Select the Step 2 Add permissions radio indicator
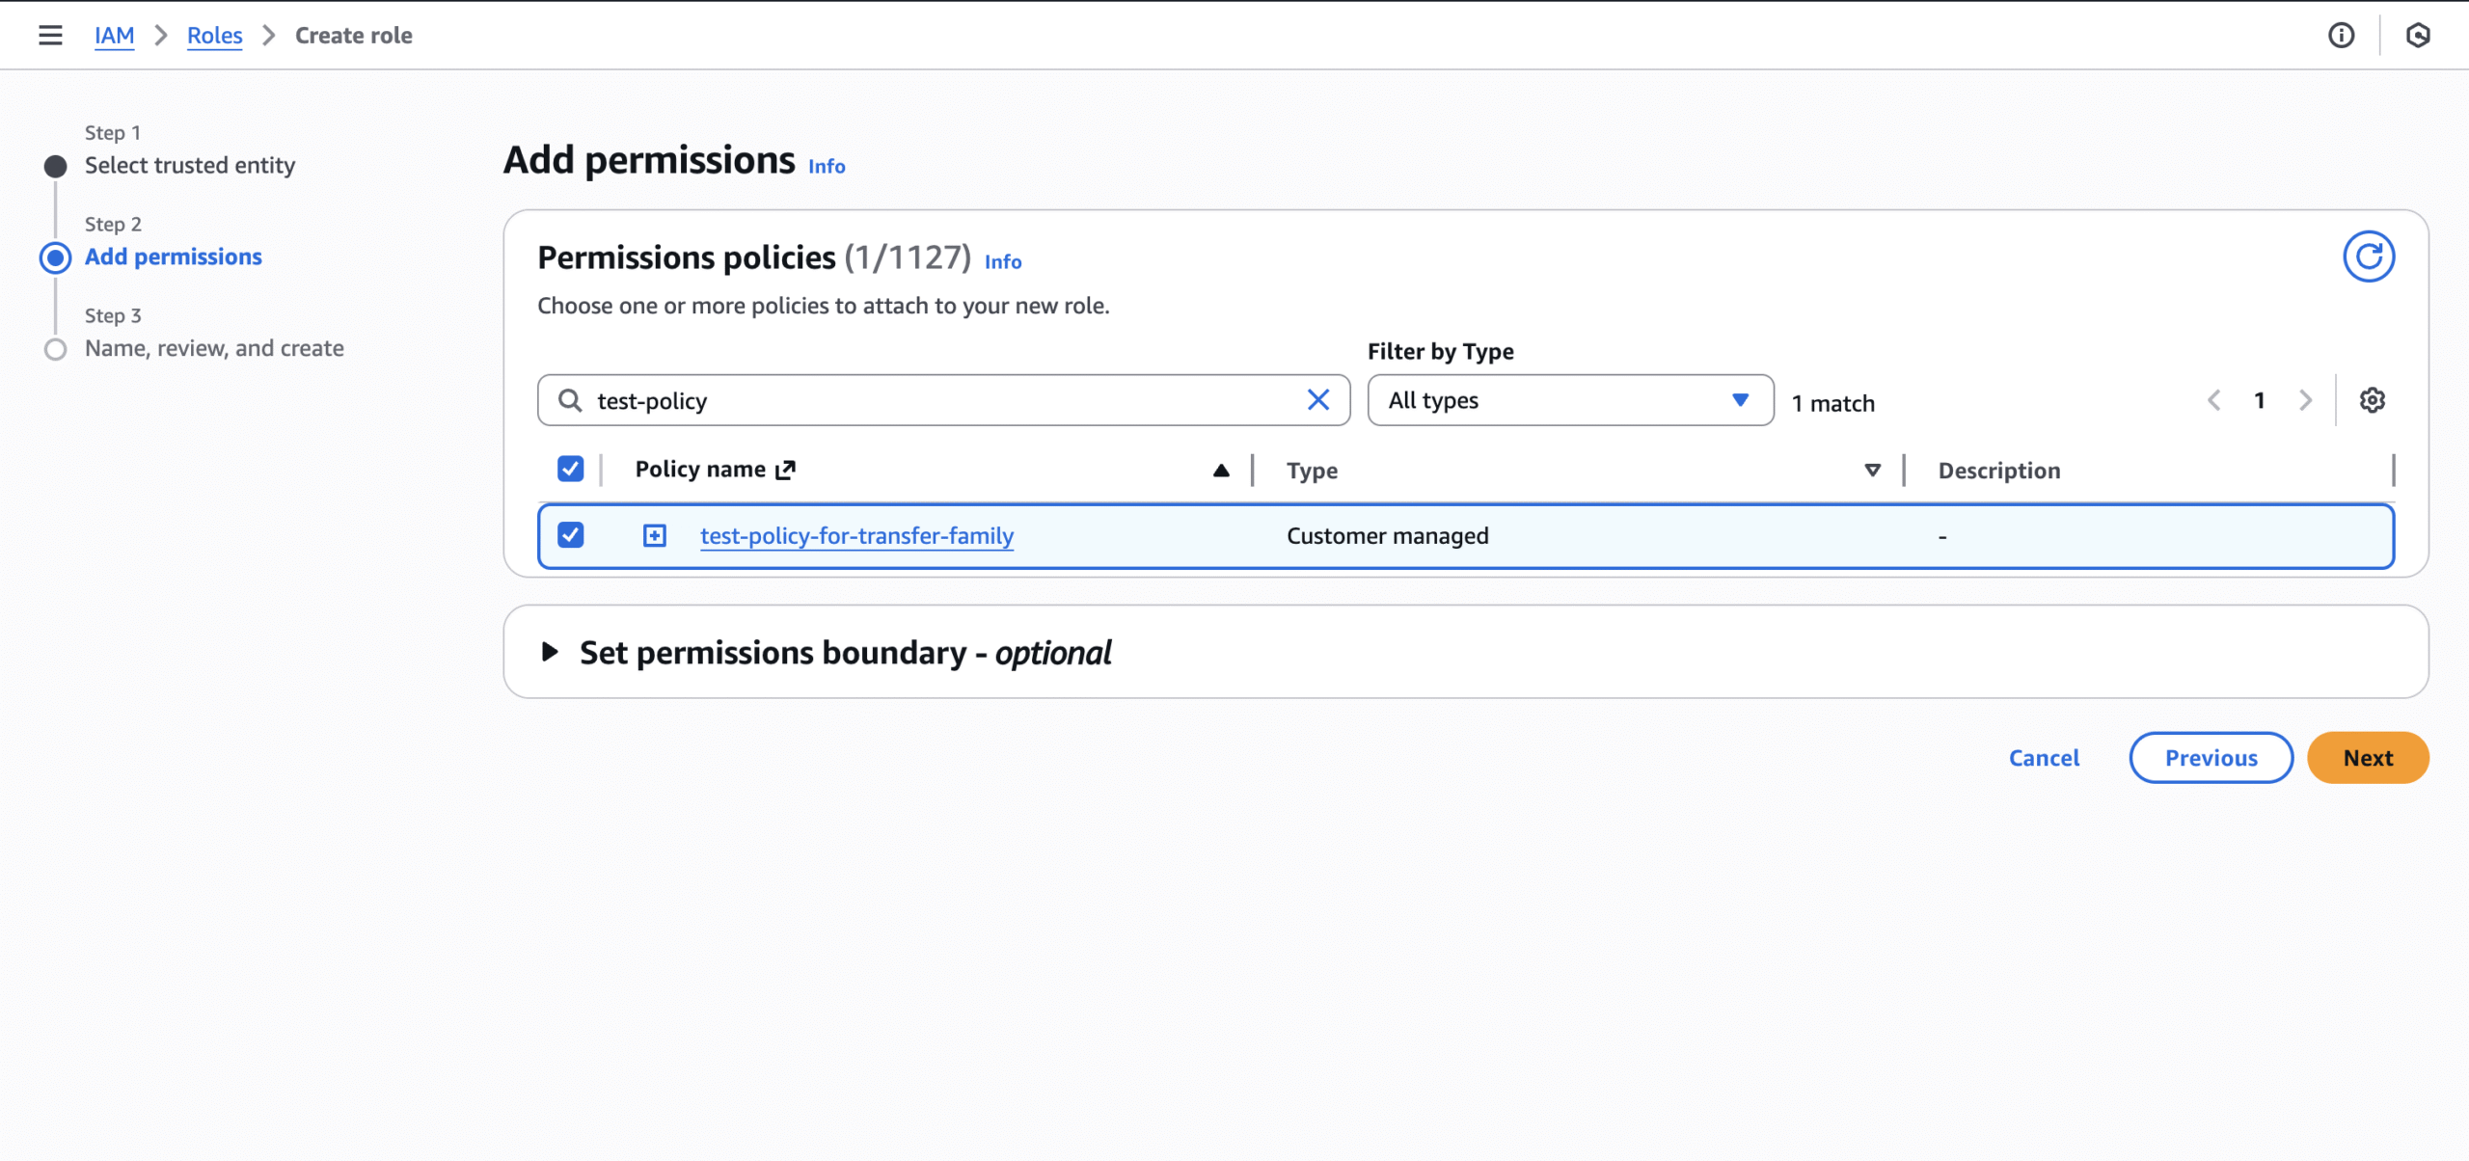Image resolution: width=2469 pixels, height=1161 pixels. pos(56,257)
